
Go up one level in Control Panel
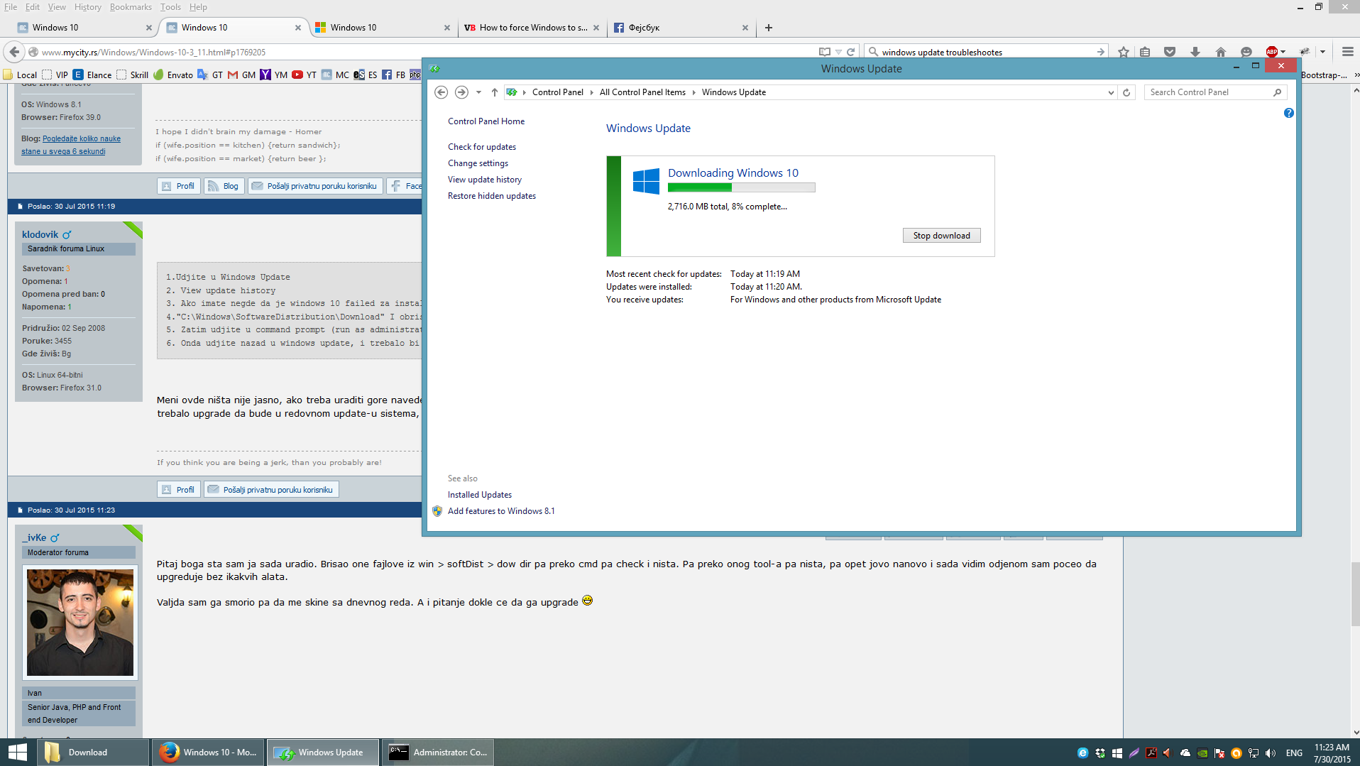coord(495,92)
